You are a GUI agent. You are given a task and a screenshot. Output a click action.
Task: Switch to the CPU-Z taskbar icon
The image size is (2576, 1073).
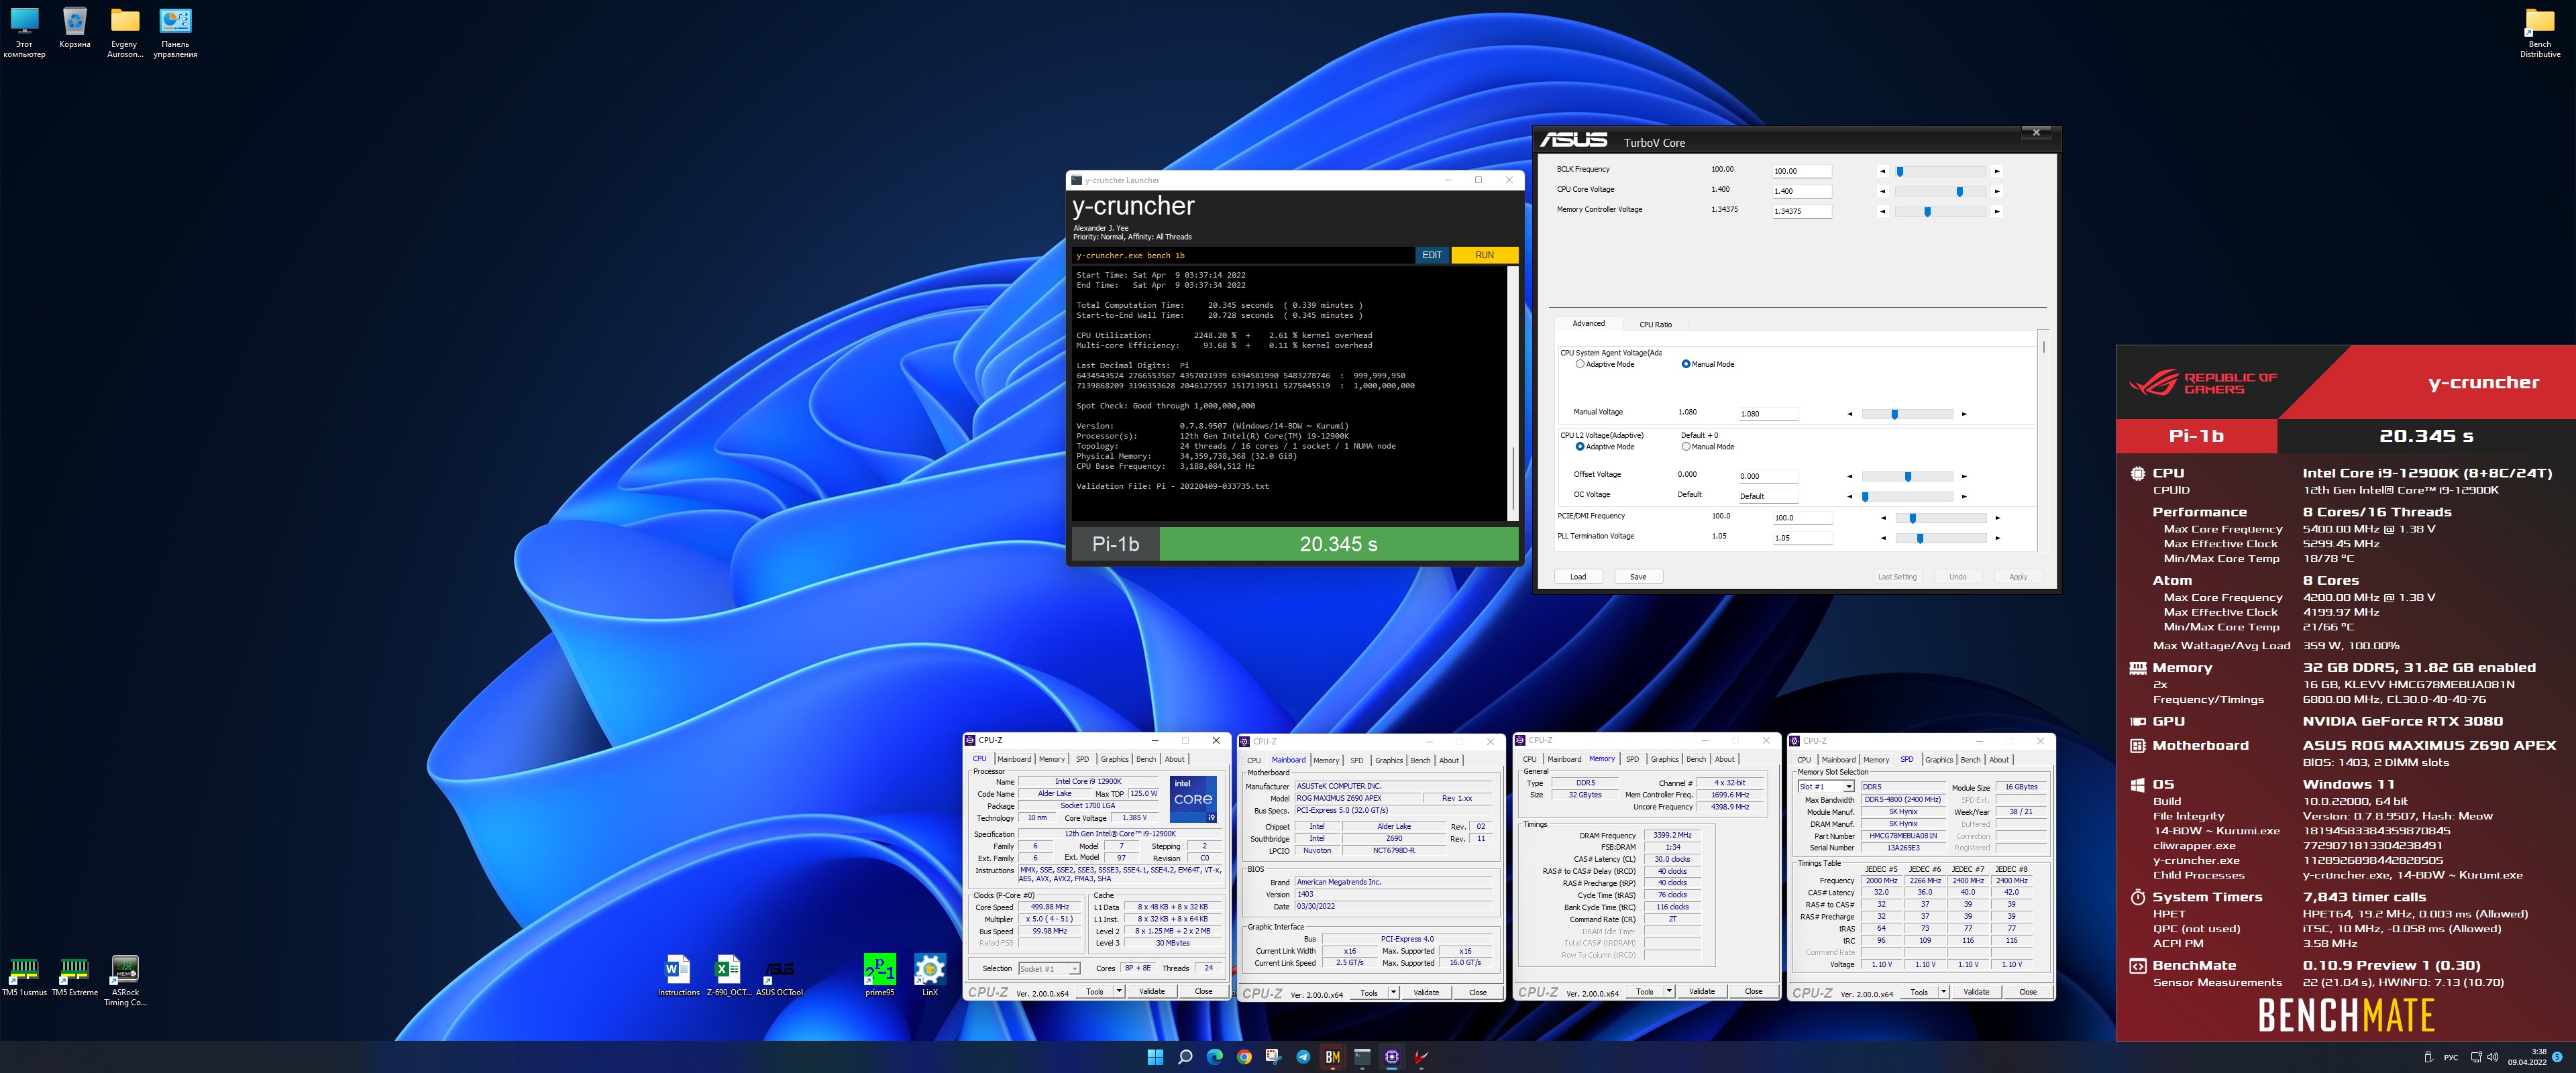pyautogui.click(x=1391, y=1057)
